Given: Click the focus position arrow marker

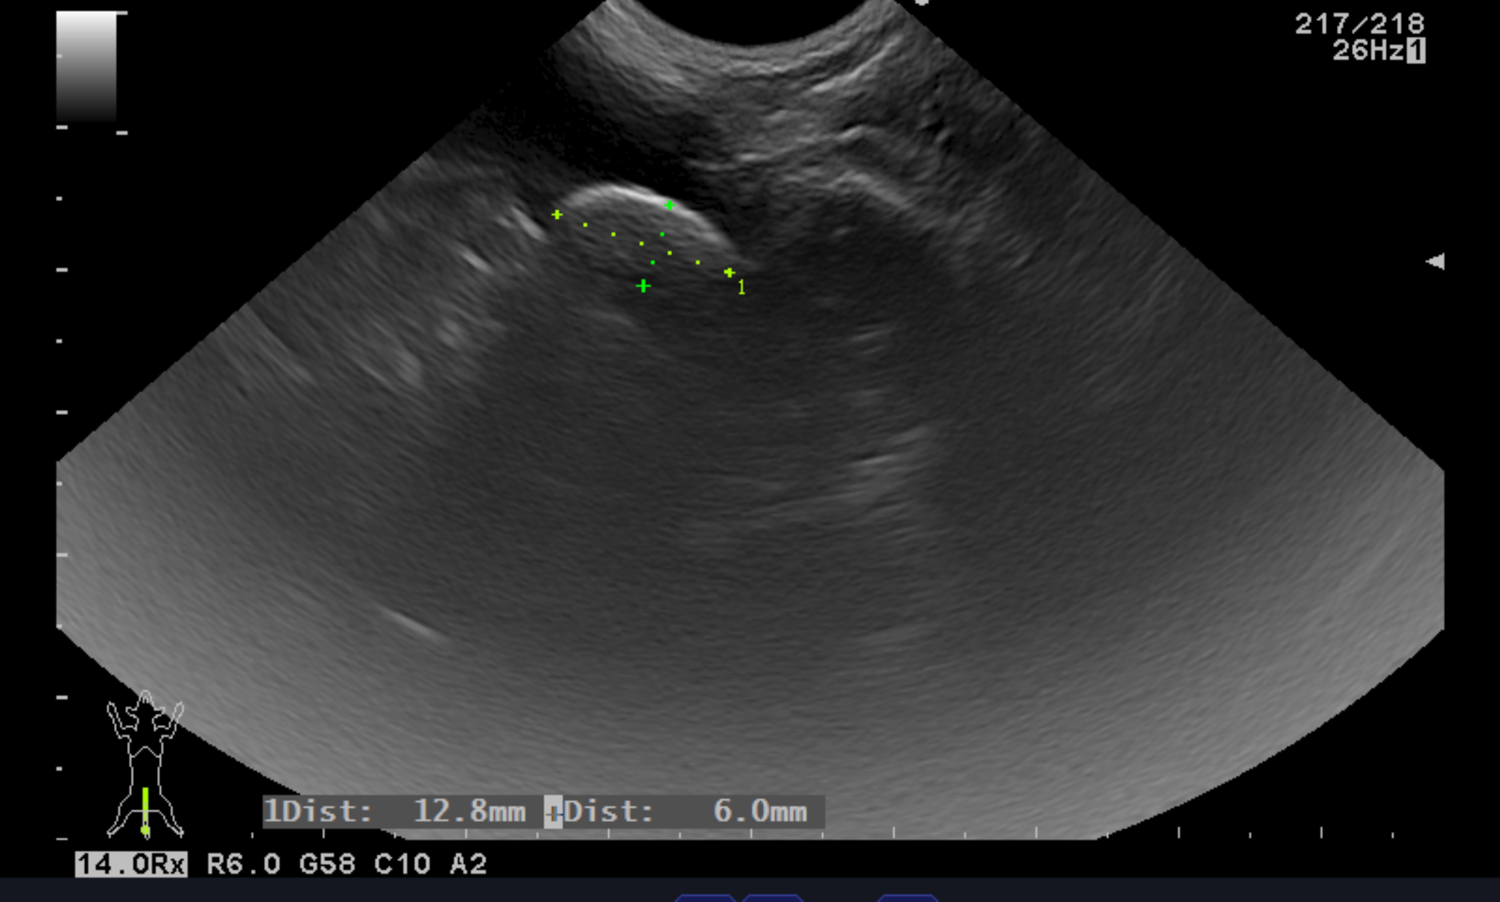Looking at the screenshot, I should pyautogui.click(x=1435, y=261).
